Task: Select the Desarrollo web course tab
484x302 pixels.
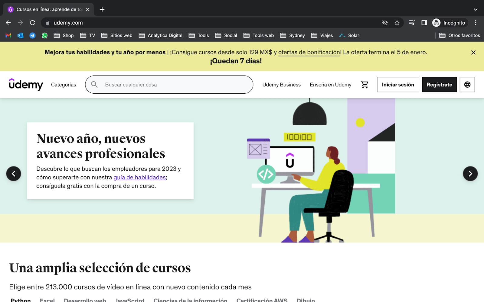Action: 85,300
